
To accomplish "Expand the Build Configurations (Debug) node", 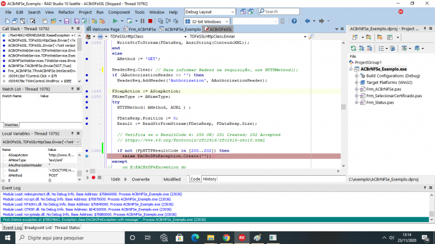I will [357, 76].
